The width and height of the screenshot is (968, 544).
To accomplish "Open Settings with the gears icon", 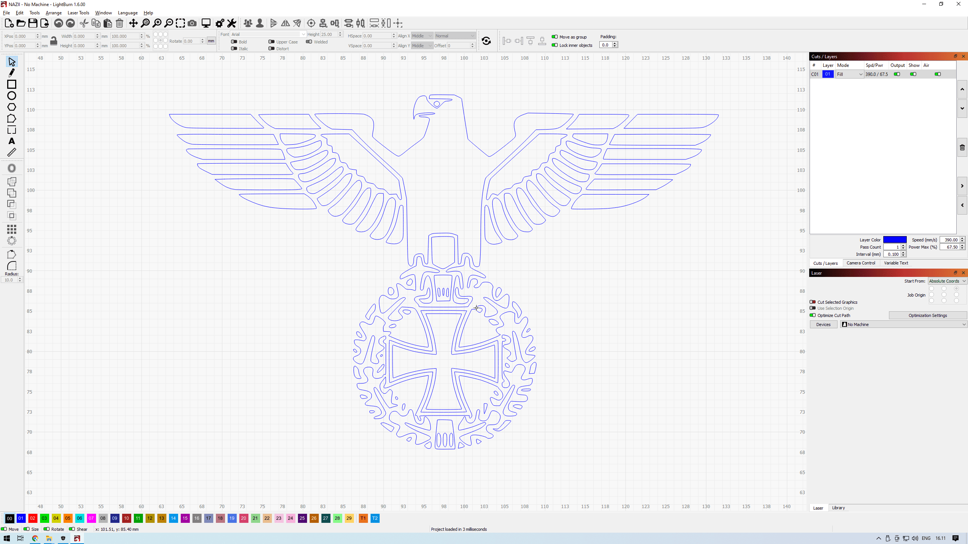I will click(x=220, y=23).
